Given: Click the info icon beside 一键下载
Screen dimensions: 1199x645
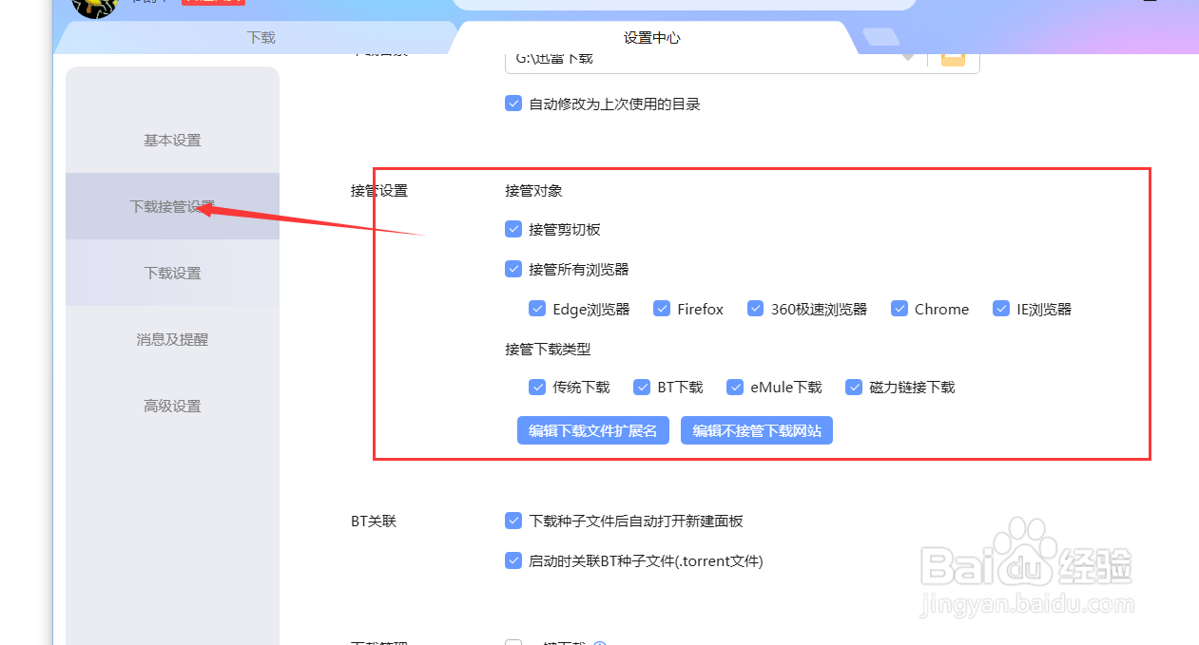Looking at the screenshot, I should click(601, 642).
